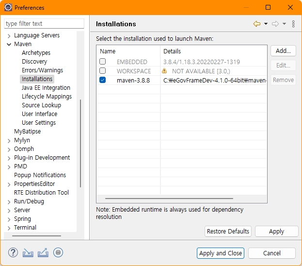
Task: Focus the type filter text field
Action: pos(44,23)
